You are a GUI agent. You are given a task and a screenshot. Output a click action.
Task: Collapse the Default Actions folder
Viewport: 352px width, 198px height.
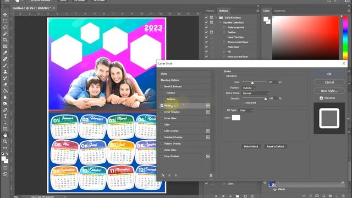tap(216, 18)
